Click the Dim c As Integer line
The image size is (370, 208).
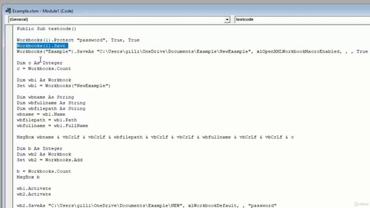[x=39, y=63]
